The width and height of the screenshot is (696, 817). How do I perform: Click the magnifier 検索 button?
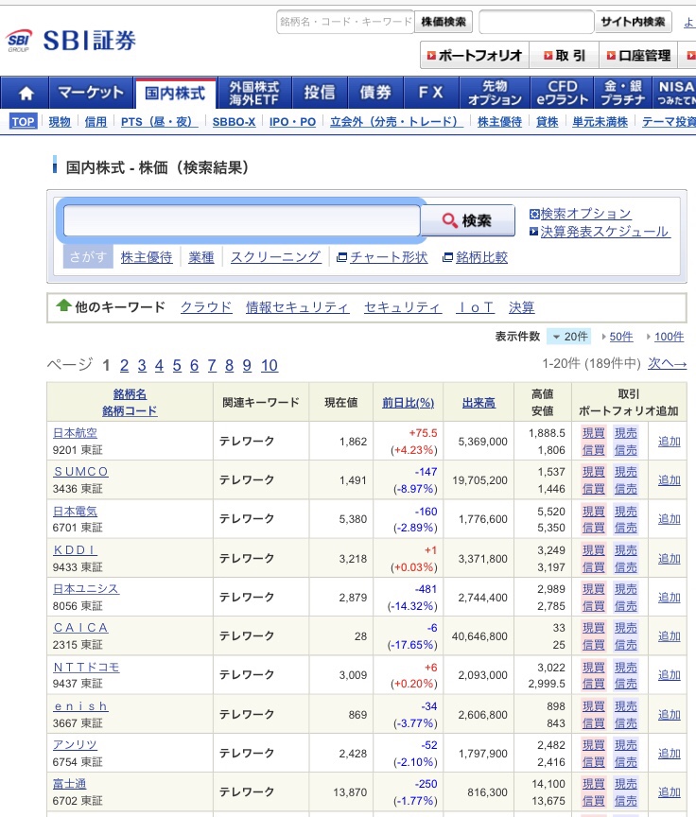[x=468, y=220]
